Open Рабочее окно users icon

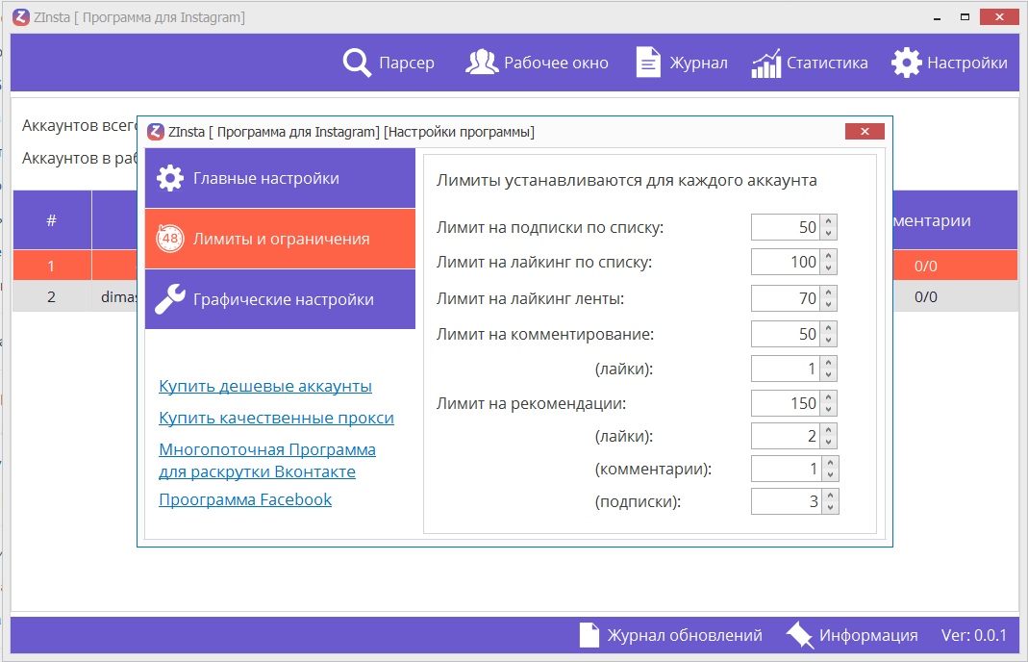(482, 63)
